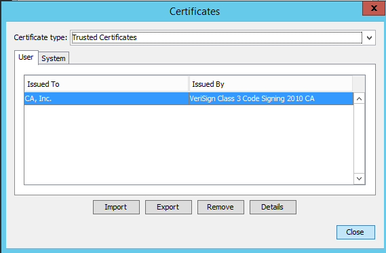Switch to the System tab

[54, 58]
